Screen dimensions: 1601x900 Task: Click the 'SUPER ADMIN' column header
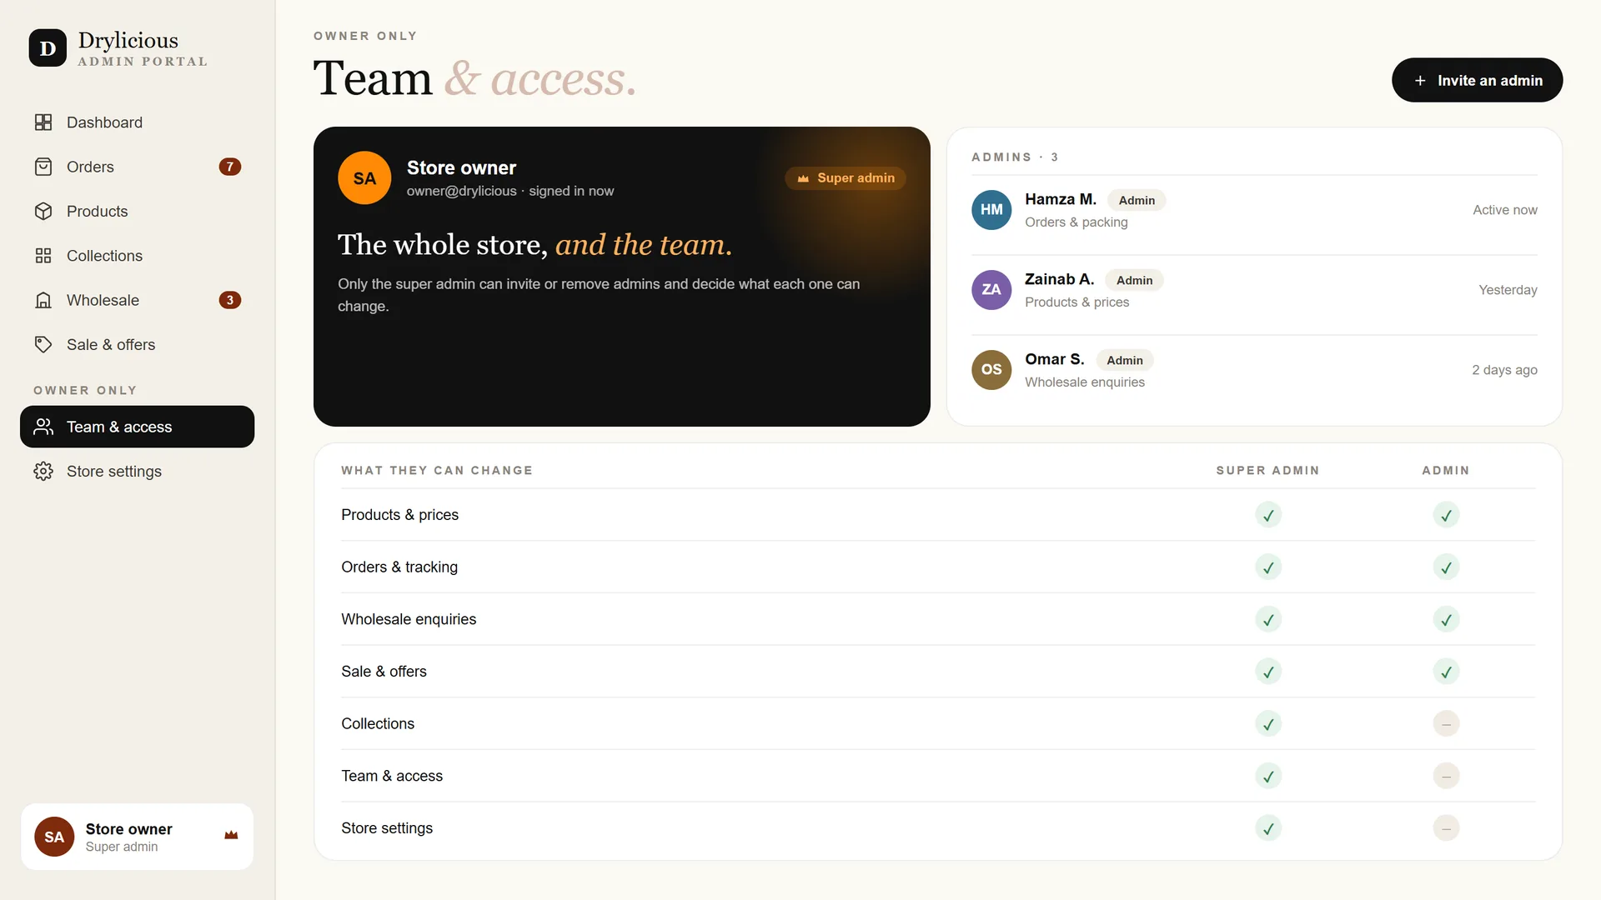coord(1267,470)
